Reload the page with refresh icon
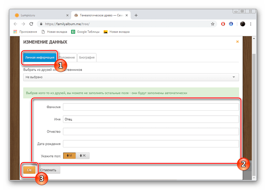The image size is (266, 190). [x=31, y=24]
